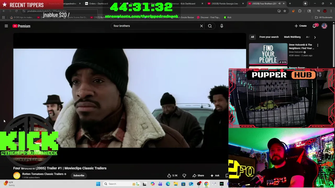This screenshot has height=188, width=335.
Task: Open Microsoft Edge from the taskbar
Action: (x=168, y=184)
